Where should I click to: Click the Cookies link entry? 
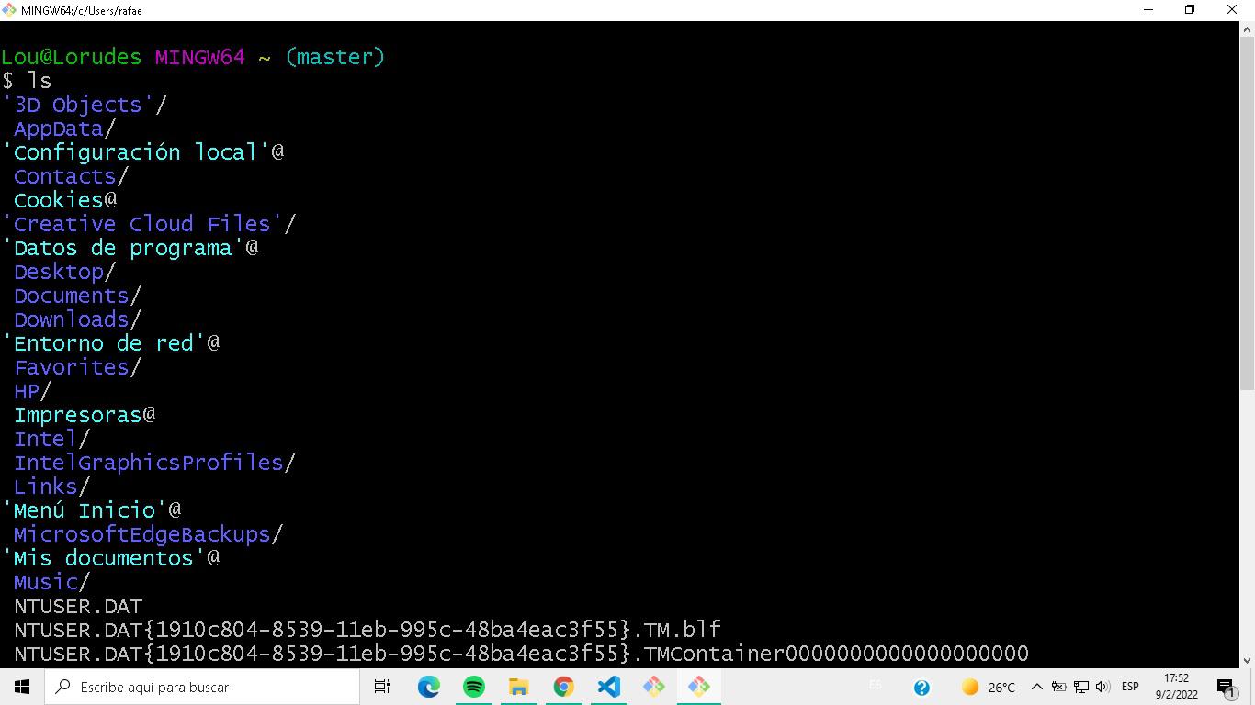(64, 200)
